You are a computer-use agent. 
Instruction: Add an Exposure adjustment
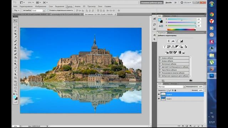[181, 41]
